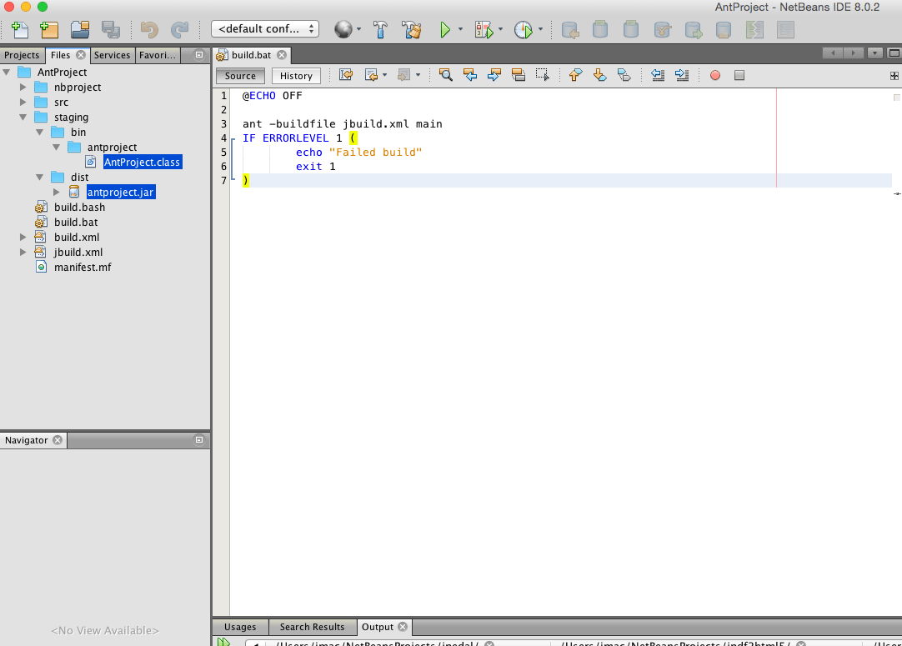Toggle the rectangular selection mode

542,75
